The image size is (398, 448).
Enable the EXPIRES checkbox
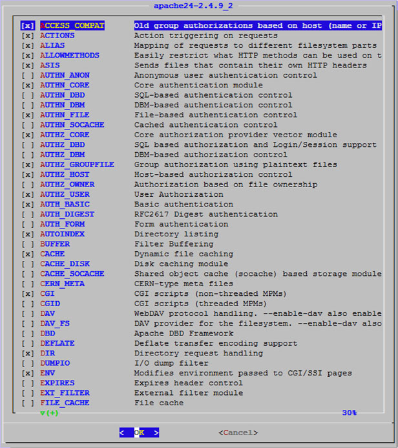28,383
